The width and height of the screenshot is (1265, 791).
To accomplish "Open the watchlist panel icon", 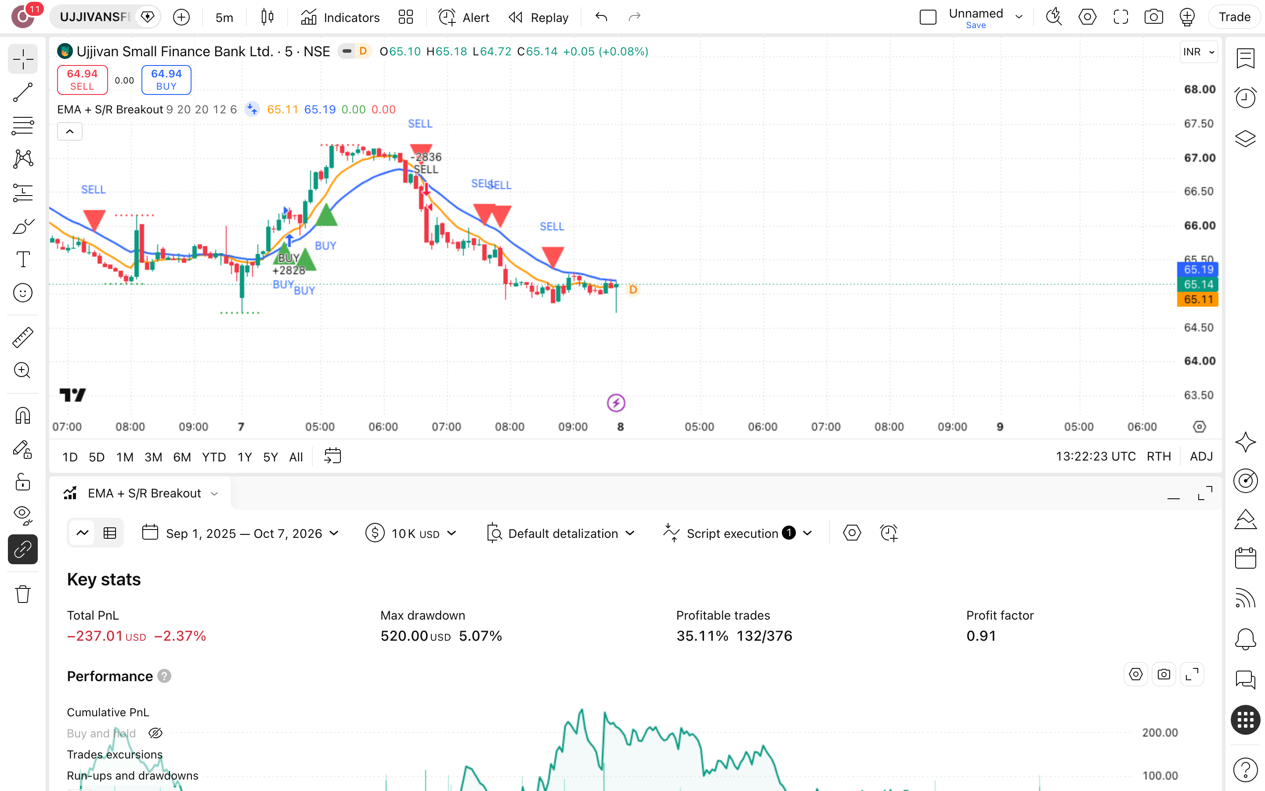I will pyautogui.click(x=1245, y=58).
